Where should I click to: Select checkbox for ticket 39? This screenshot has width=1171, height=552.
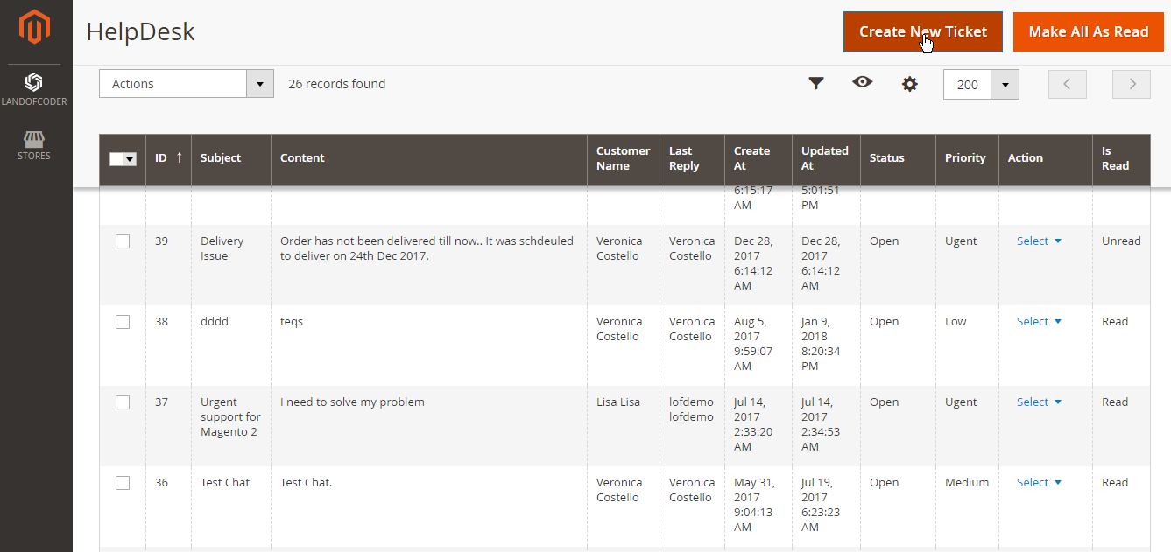tap(123, 241)
